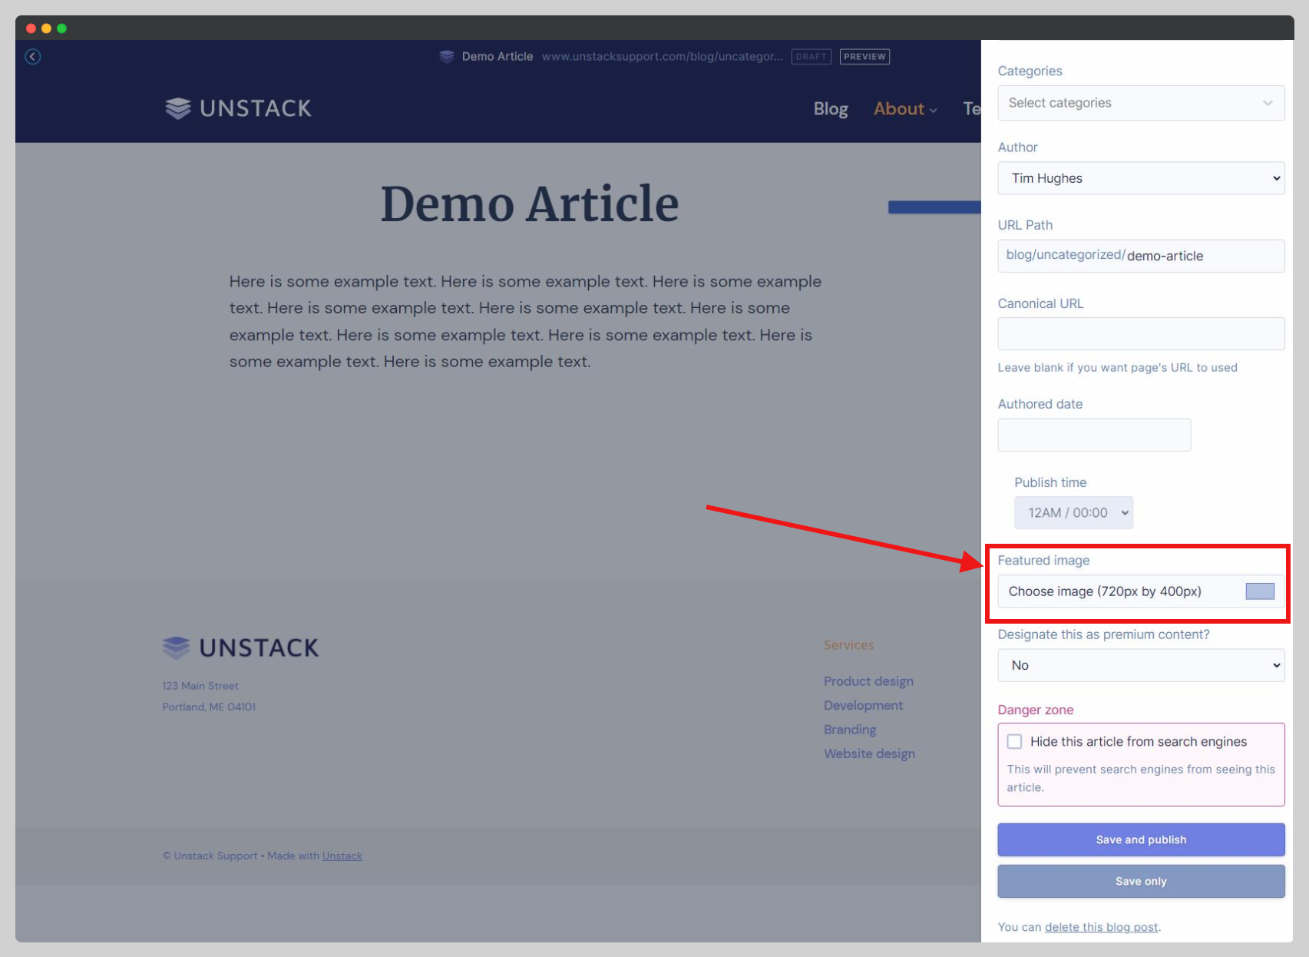Click the red close window button

31,28
